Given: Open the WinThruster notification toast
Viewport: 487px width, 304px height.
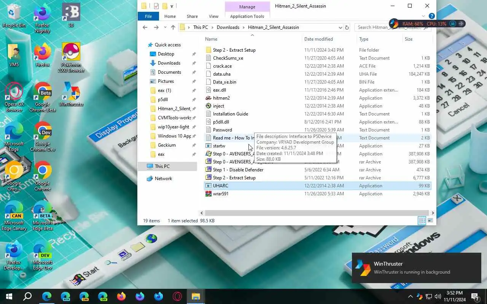Looking at the screenshot, I should [x=417, y=268].
